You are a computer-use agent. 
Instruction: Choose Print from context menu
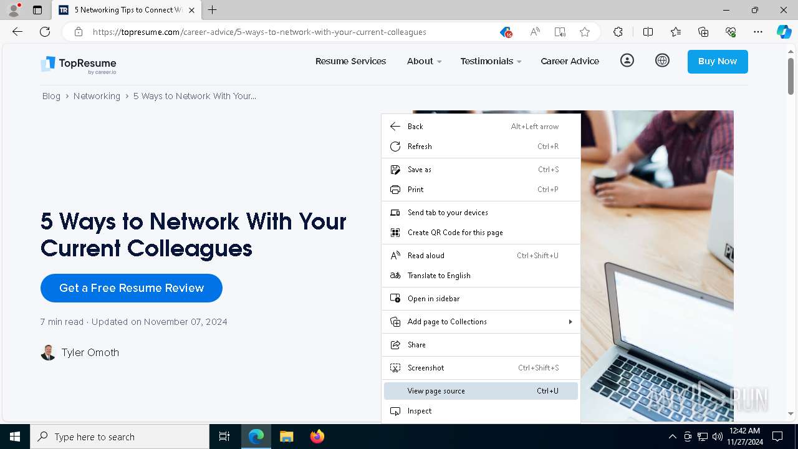[x=481, y=190]
